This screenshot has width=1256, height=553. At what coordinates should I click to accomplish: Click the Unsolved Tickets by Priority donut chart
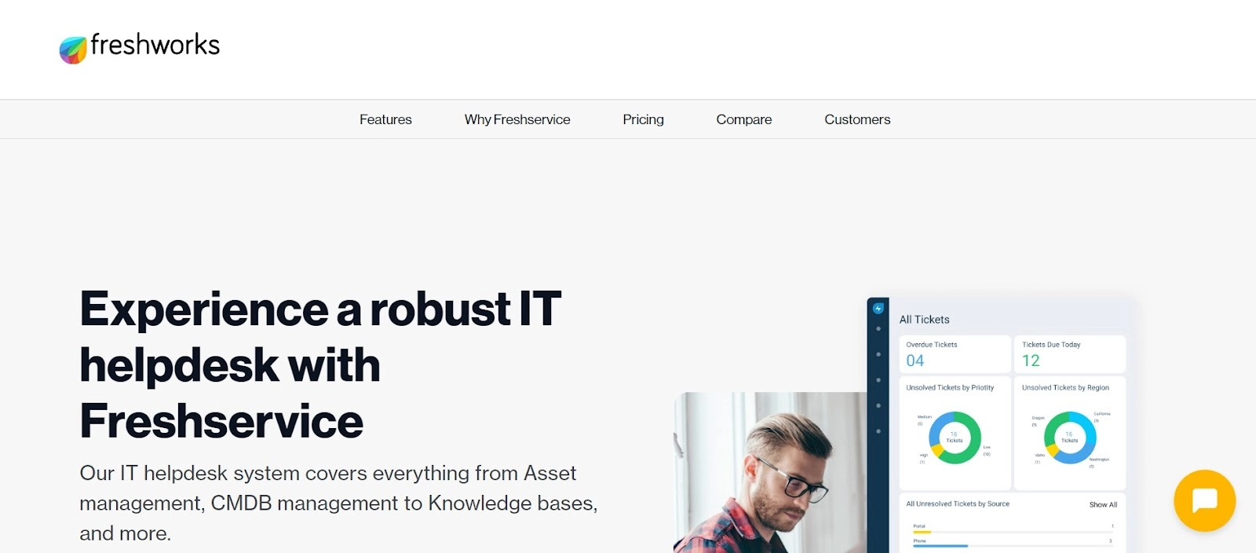point(955,438)
